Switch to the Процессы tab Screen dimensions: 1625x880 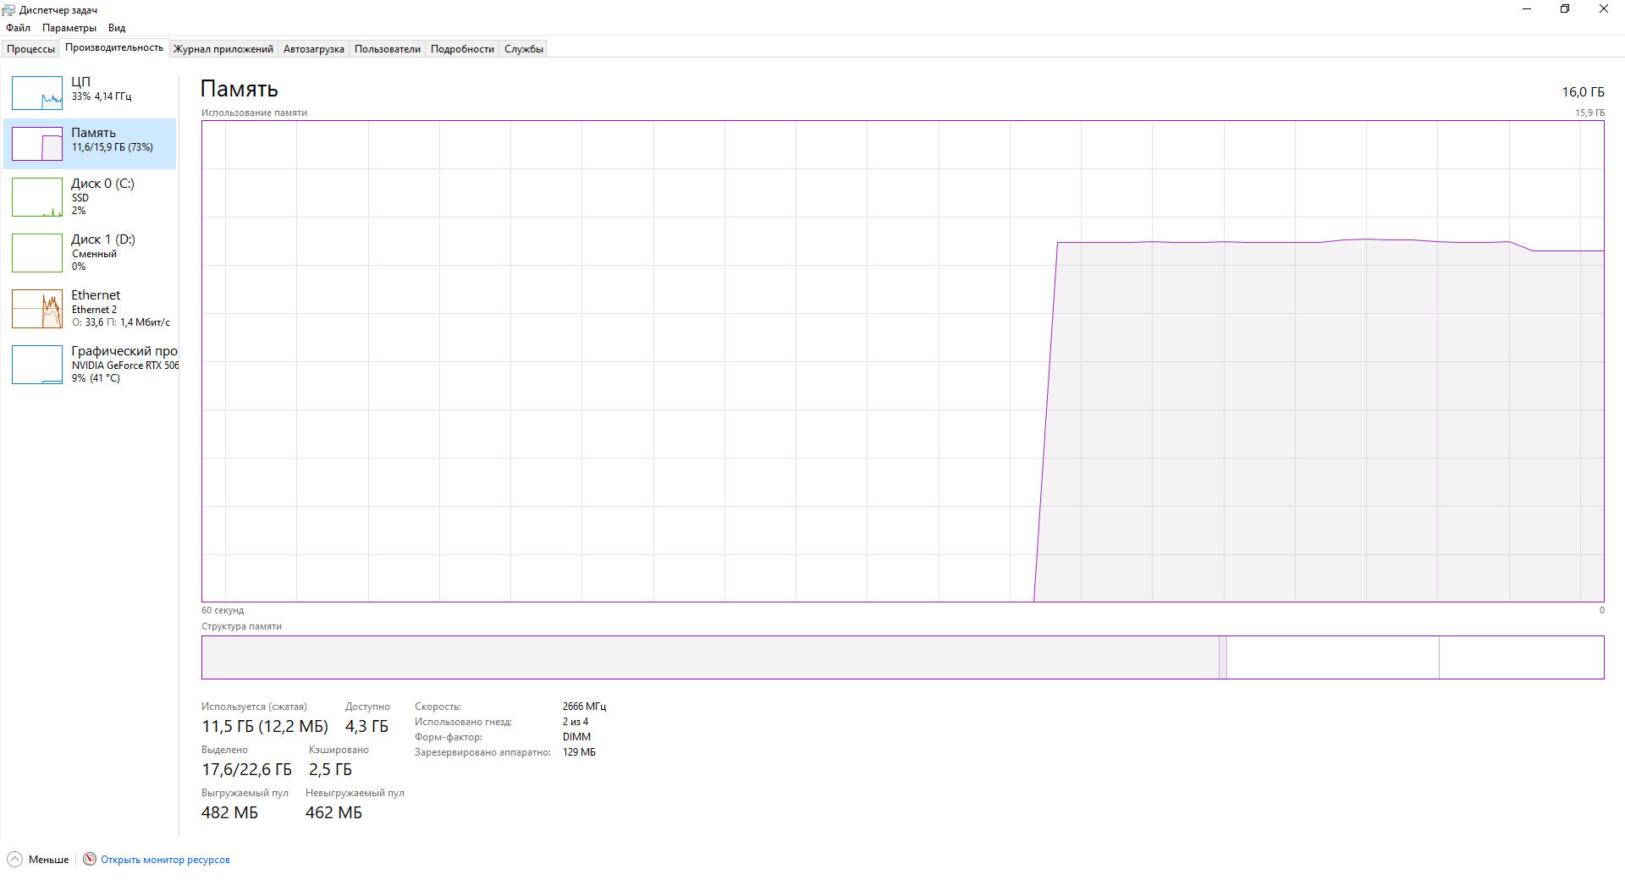coord(31,49)
